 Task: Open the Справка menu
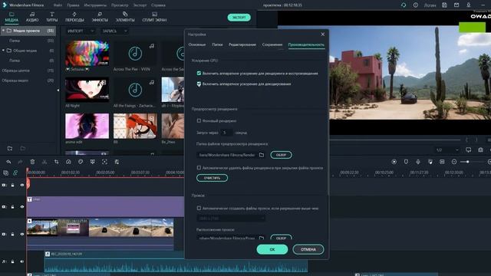click(x=158, y=5)
